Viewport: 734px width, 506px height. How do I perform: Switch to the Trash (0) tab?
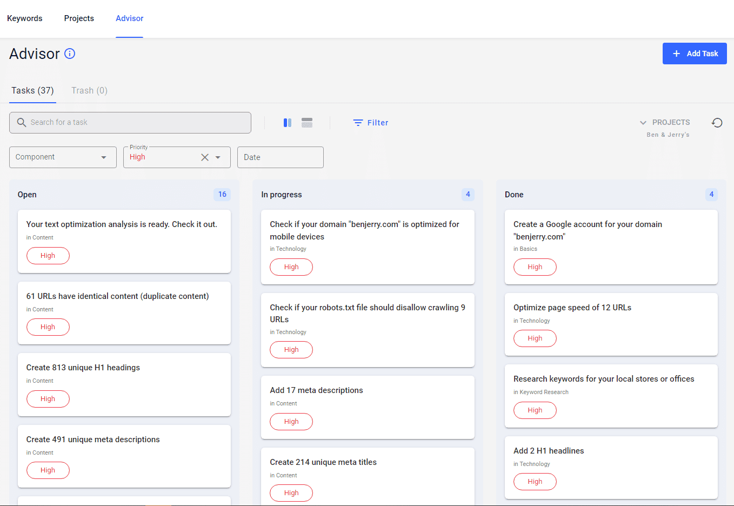coord(89,90)
